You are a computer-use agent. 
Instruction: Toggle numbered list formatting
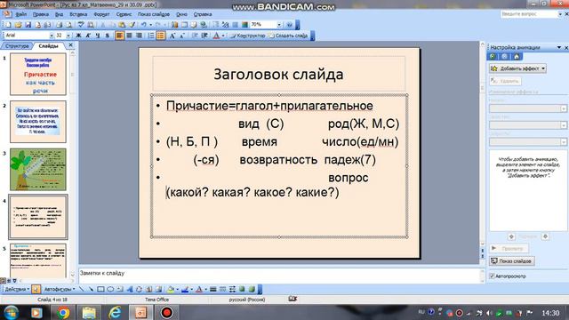click(x=151, y=36)
